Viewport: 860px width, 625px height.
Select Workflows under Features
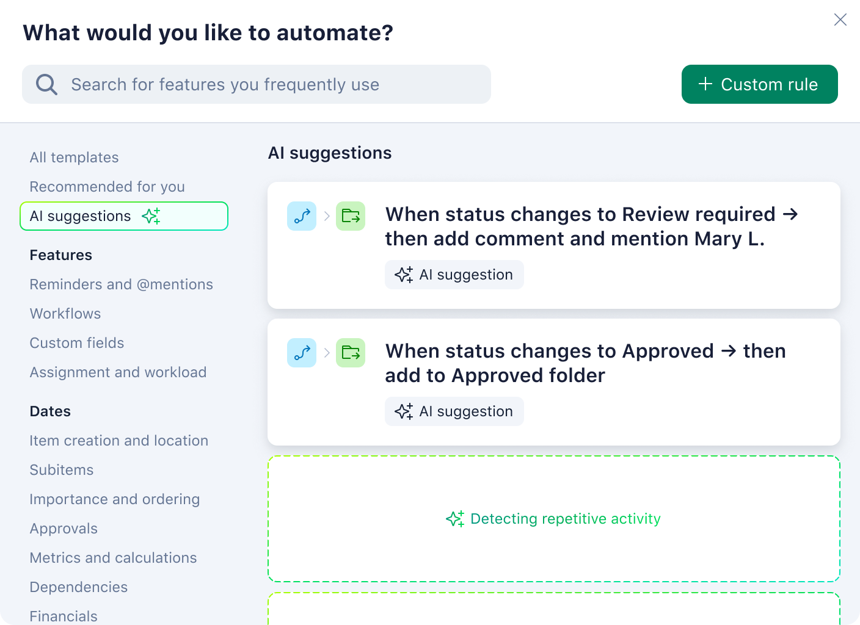(65, 313)
